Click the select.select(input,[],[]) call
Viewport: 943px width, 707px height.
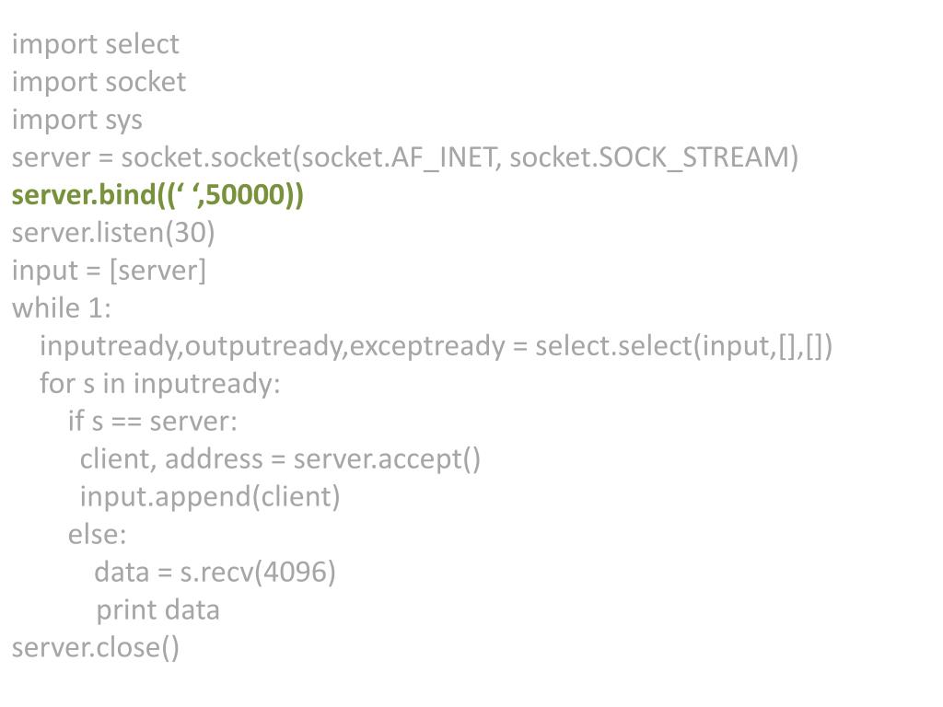coord(684,346)
